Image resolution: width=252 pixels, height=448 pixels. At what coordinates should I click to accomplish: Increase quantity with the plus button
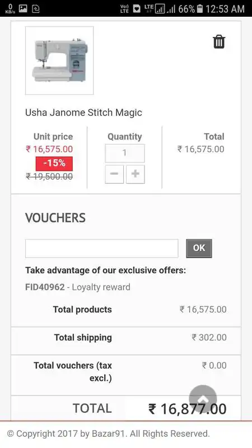136,174
